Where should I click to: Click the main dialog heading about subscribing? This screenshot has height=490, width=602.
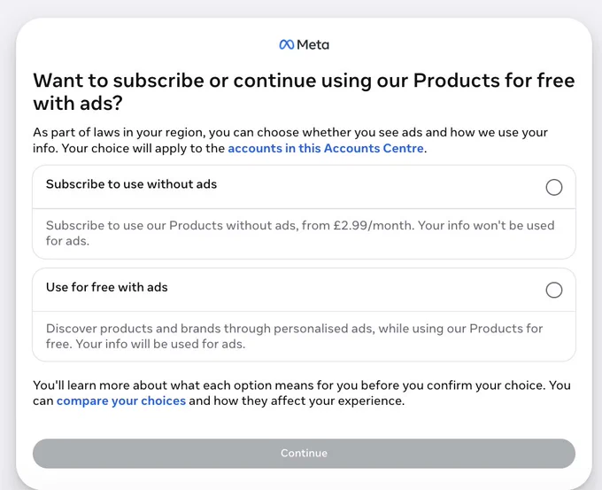tap(304, 91)
